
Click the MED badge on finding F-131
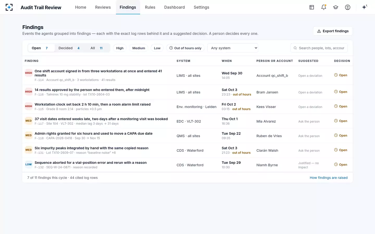pyautogui.click(x=29, y=150)
